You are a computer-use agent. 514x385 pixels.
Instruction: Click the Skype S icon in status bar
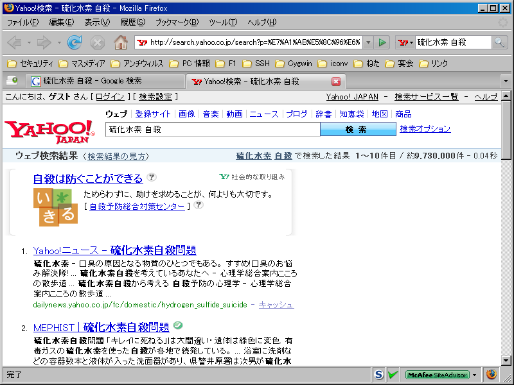pos(378,374)
